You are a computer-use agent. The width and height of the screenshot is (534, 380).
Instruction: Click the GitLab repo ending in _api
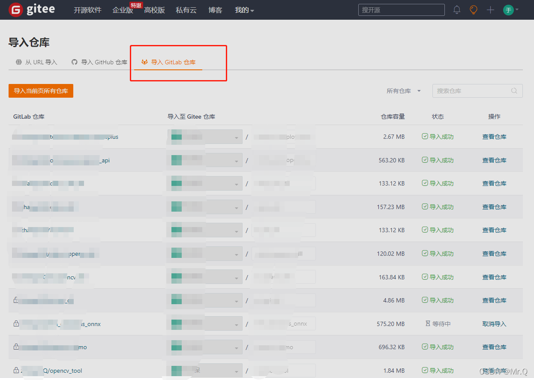point(61,160)
